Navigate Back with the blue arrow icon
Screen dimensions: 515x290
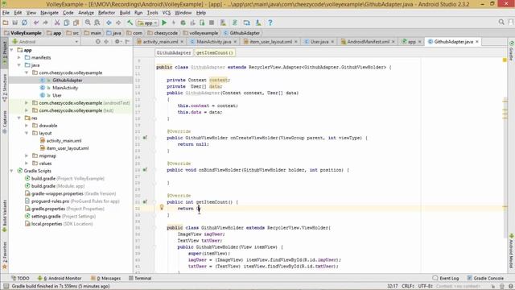[x=109, y=23]
